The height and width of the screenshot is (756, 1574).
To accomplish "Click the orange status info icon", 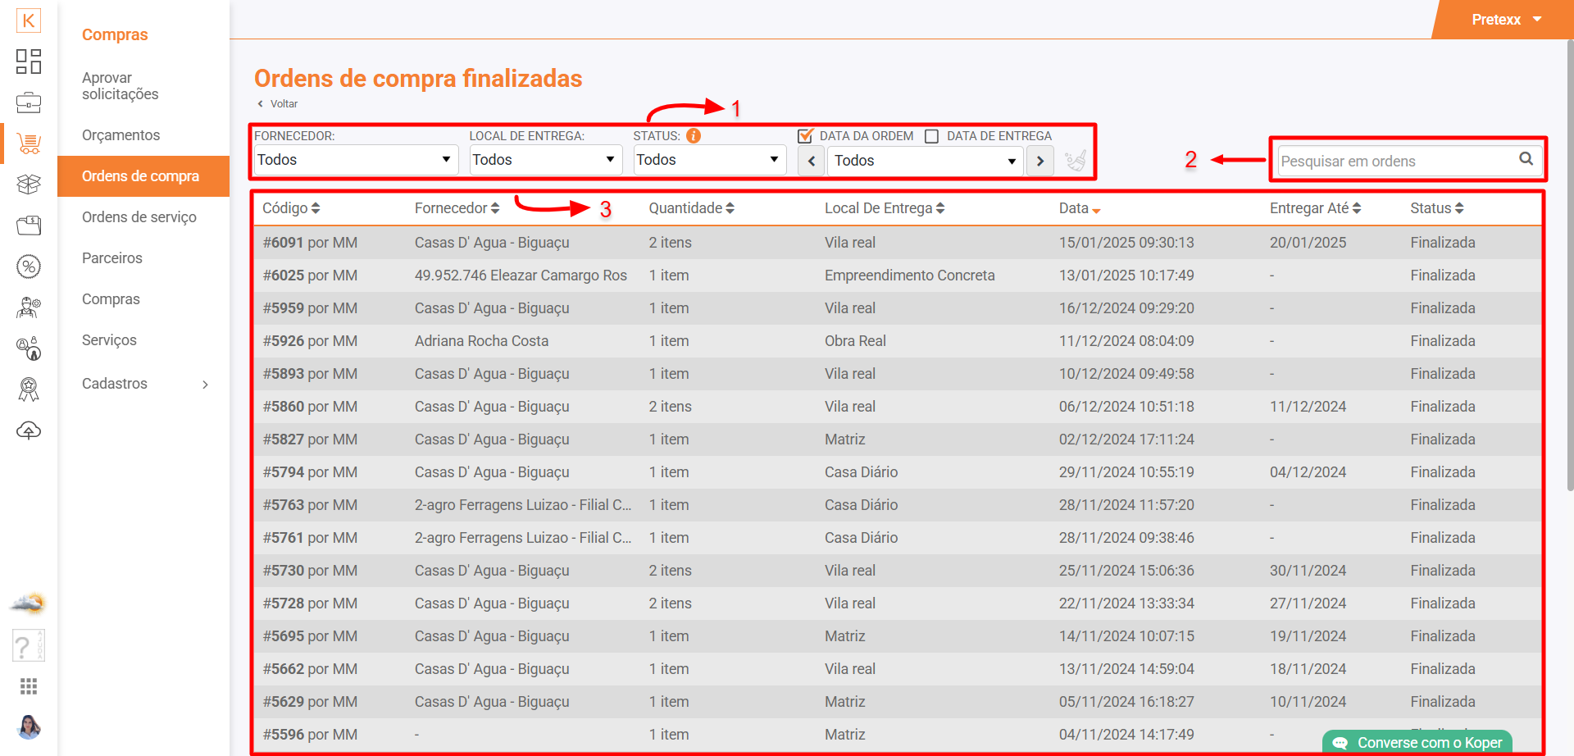I will point(694,136).
